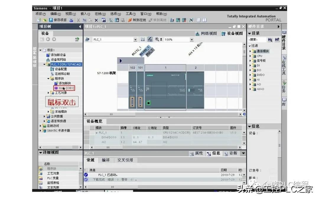Select the 编译 compile tab
This screenshot has width=319, height=199.
[x=105, y=160]
